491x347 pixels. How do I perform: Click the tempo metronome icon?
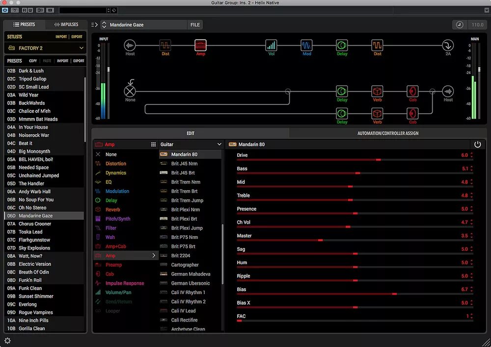tap(460, 25)
